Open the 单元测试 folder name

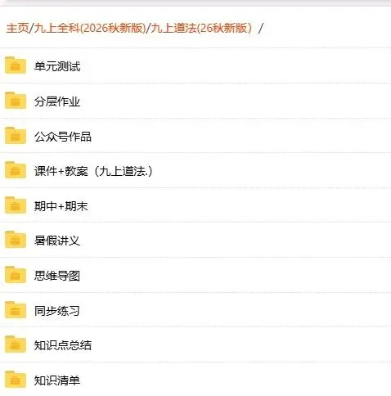point(57,66)
